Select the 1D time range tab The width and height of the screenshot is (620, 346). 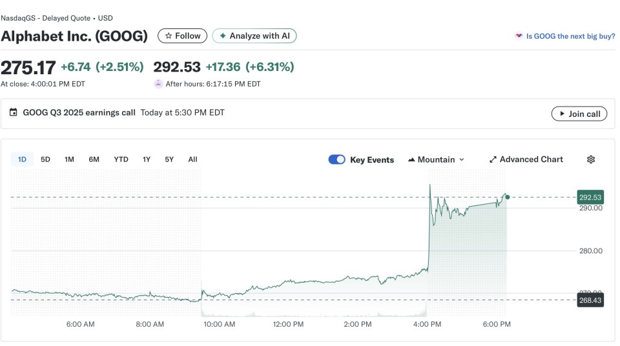point(22,159)
